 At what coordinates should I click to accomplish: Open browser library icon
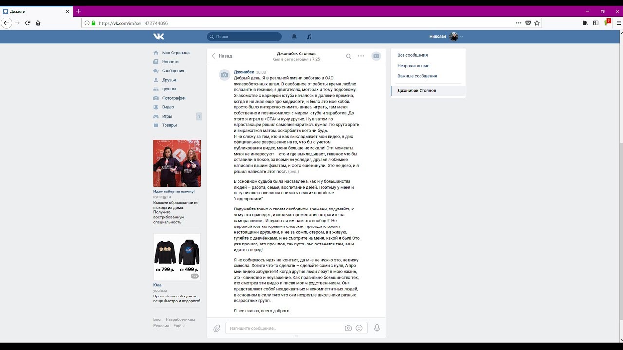coord(586,23)
